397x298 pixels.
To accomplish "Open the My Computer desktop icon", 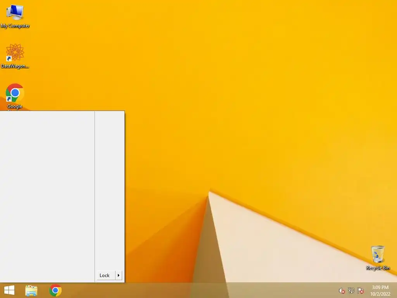I will pos(15,16).
